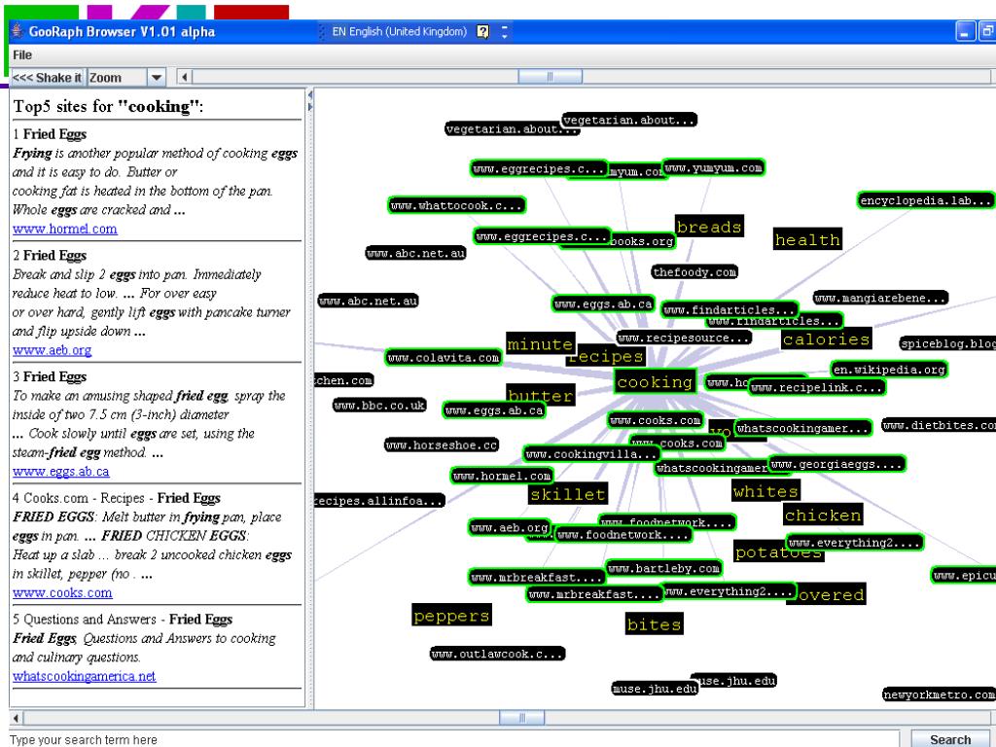The image size is (996, 747).
Task: Select the 'calories' keyword node
Action: click(827, 339)
